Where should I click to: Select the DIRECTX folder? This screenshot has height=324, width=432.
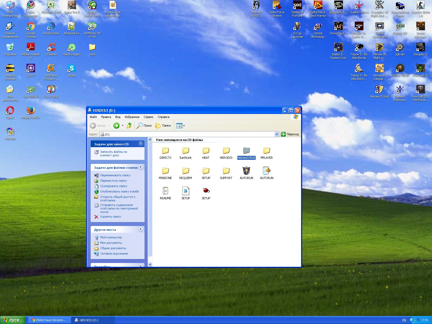pyautogui.click(x=165, y=151)
